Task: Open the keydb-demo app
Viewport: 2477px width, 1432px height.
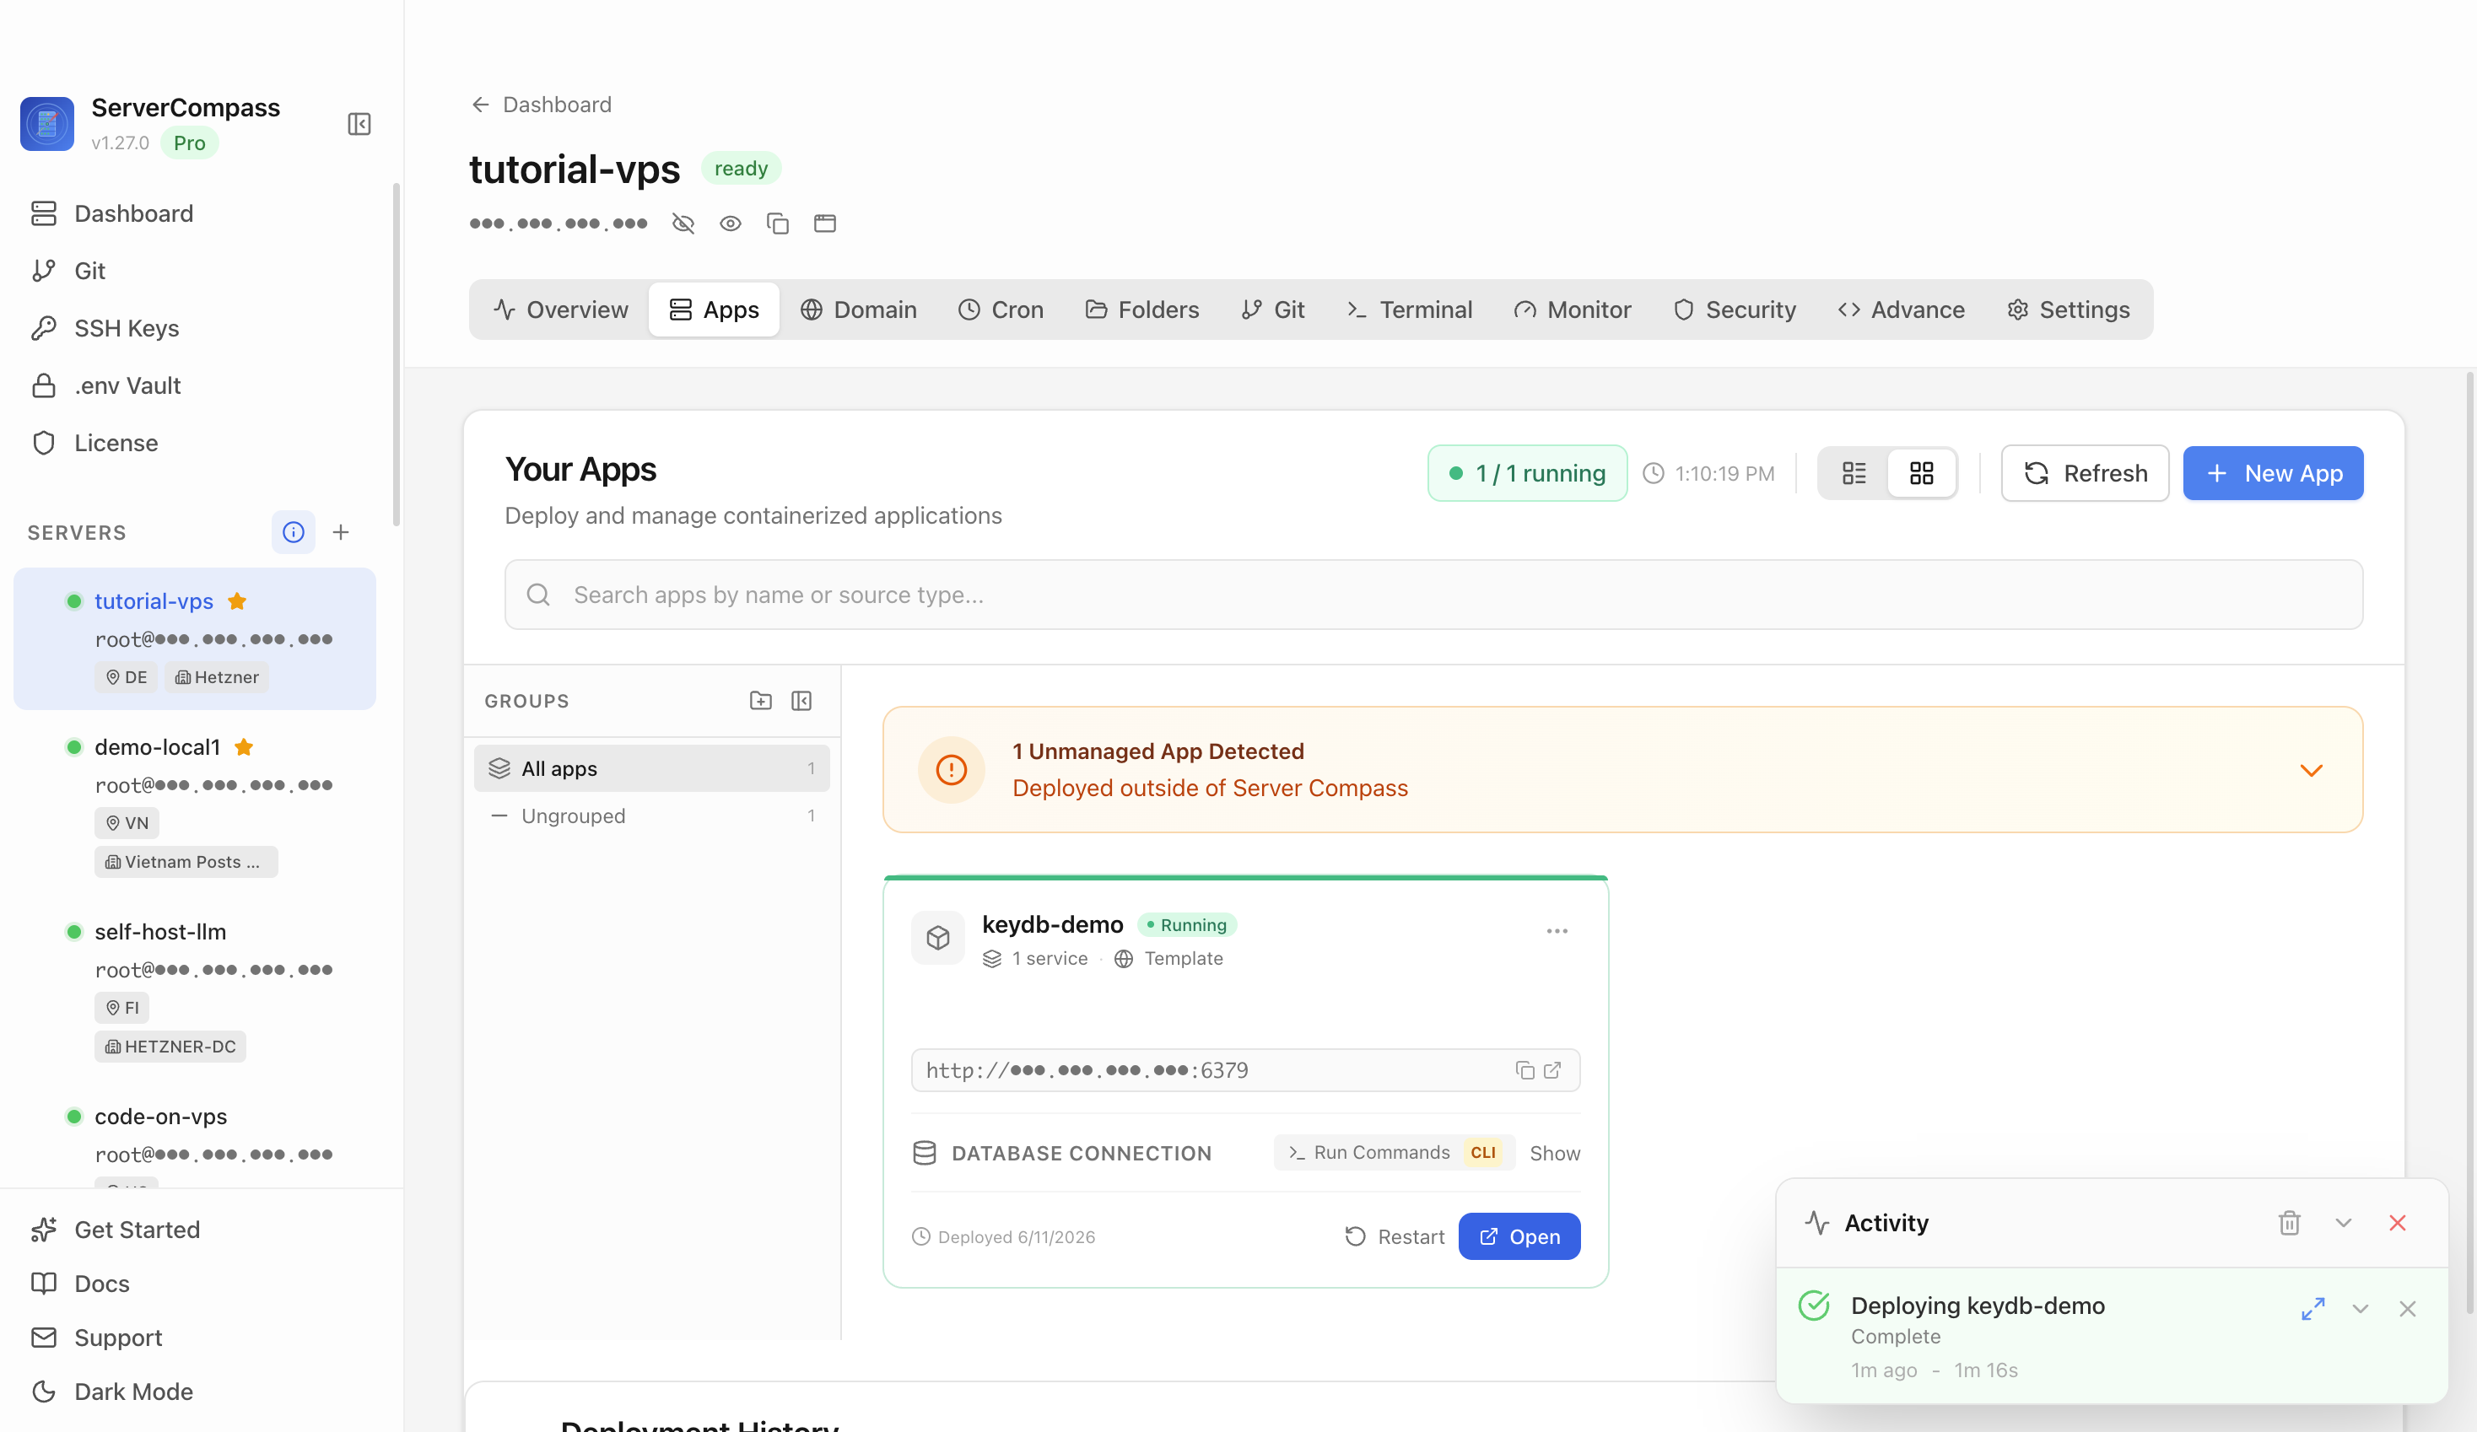Action: [x=1519, y=1236]
